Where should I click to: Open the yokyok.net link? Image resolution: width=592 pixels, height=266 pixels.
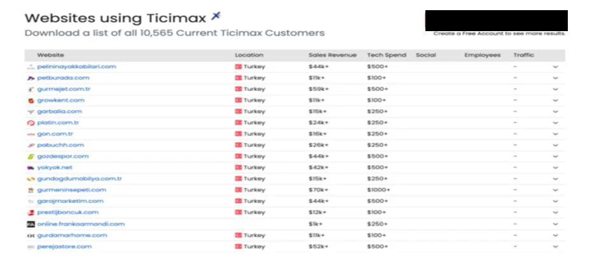55,168
